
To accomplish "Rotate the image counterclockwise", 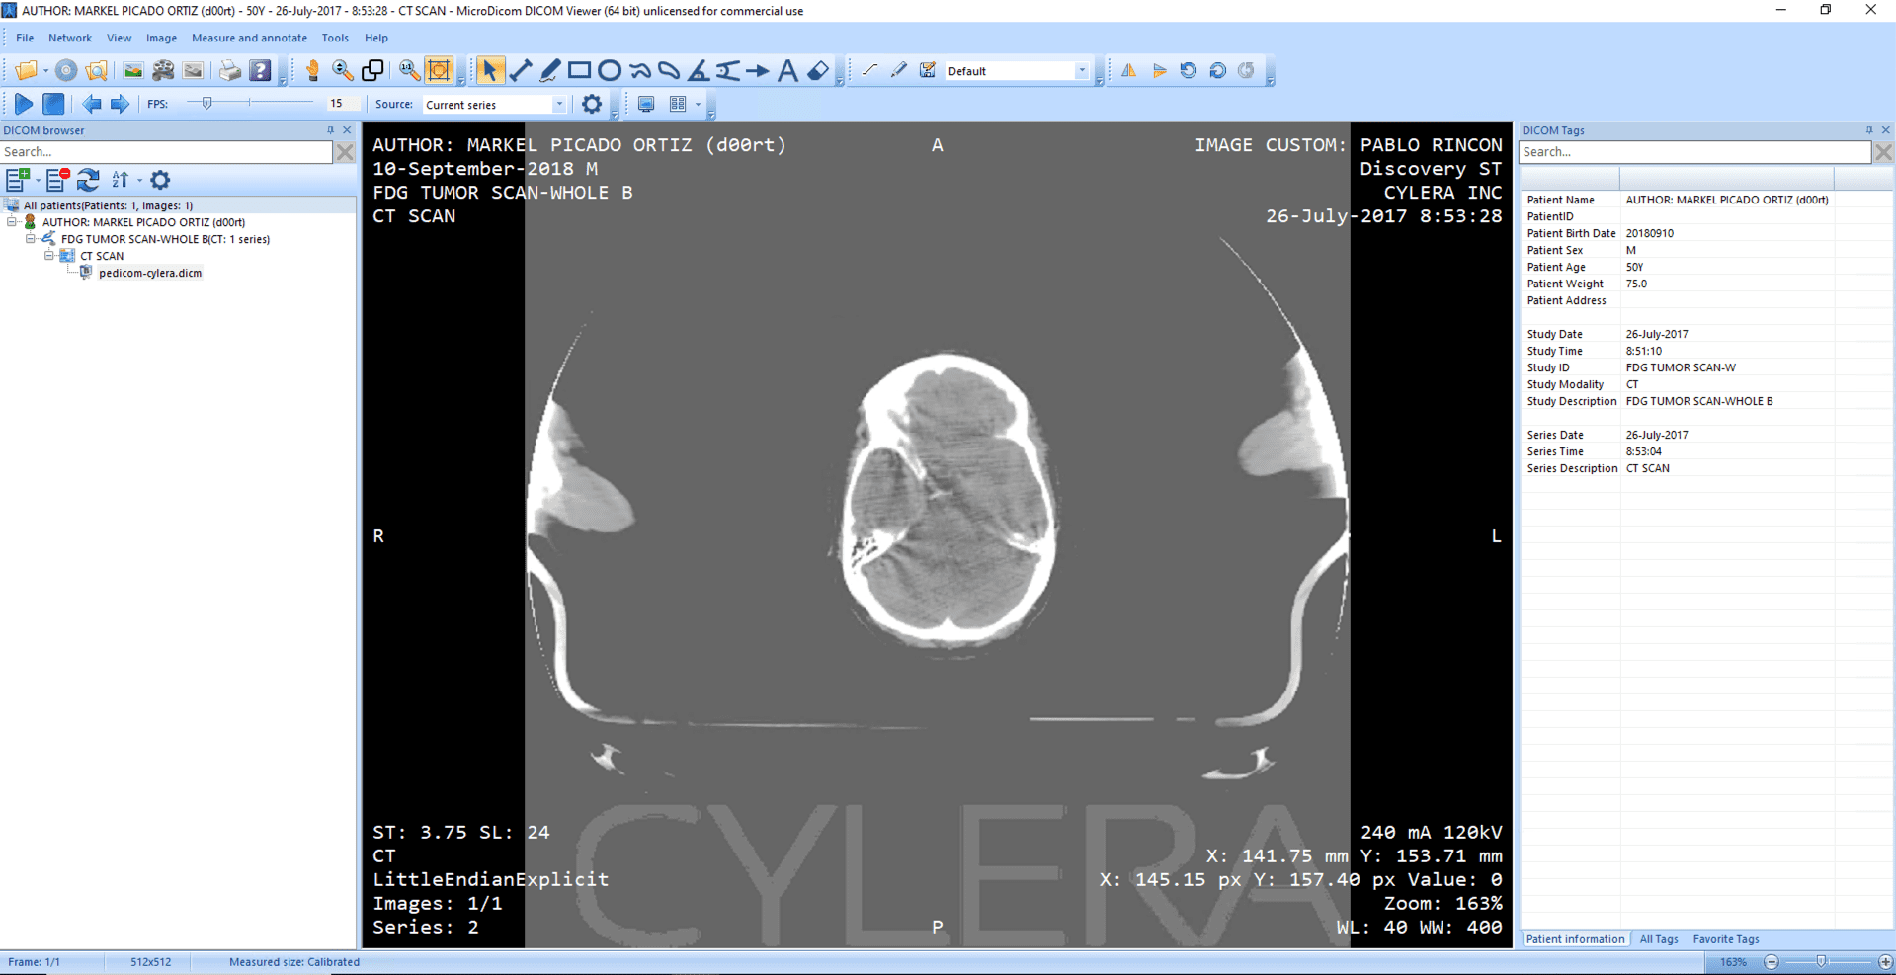I will (1188, 70).
